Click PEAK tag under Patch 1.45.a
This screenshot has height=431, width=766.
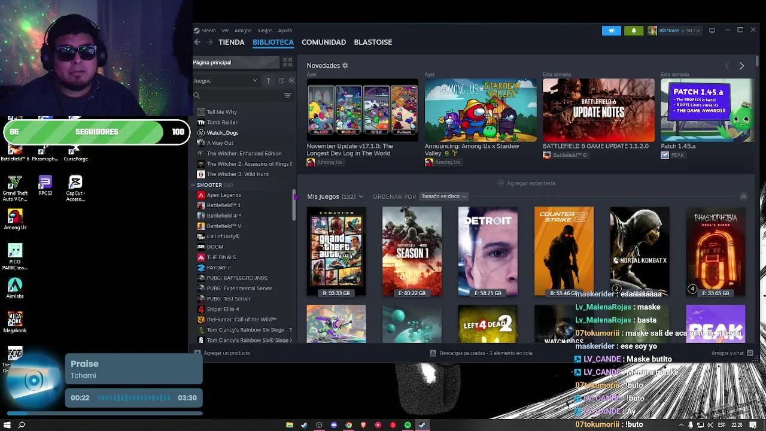click(x=673, y=155)
